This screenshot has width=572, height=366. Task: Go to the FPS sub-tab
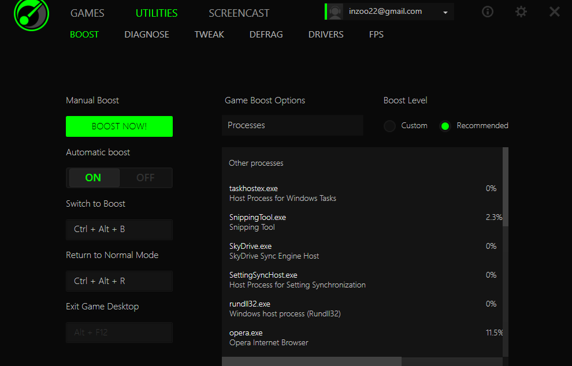point(376,34)
